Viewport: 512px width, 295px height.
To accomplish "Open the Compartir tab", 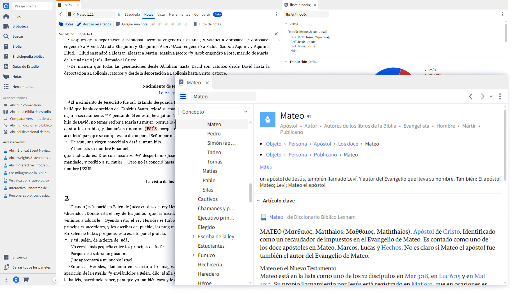I will point(202,14).
